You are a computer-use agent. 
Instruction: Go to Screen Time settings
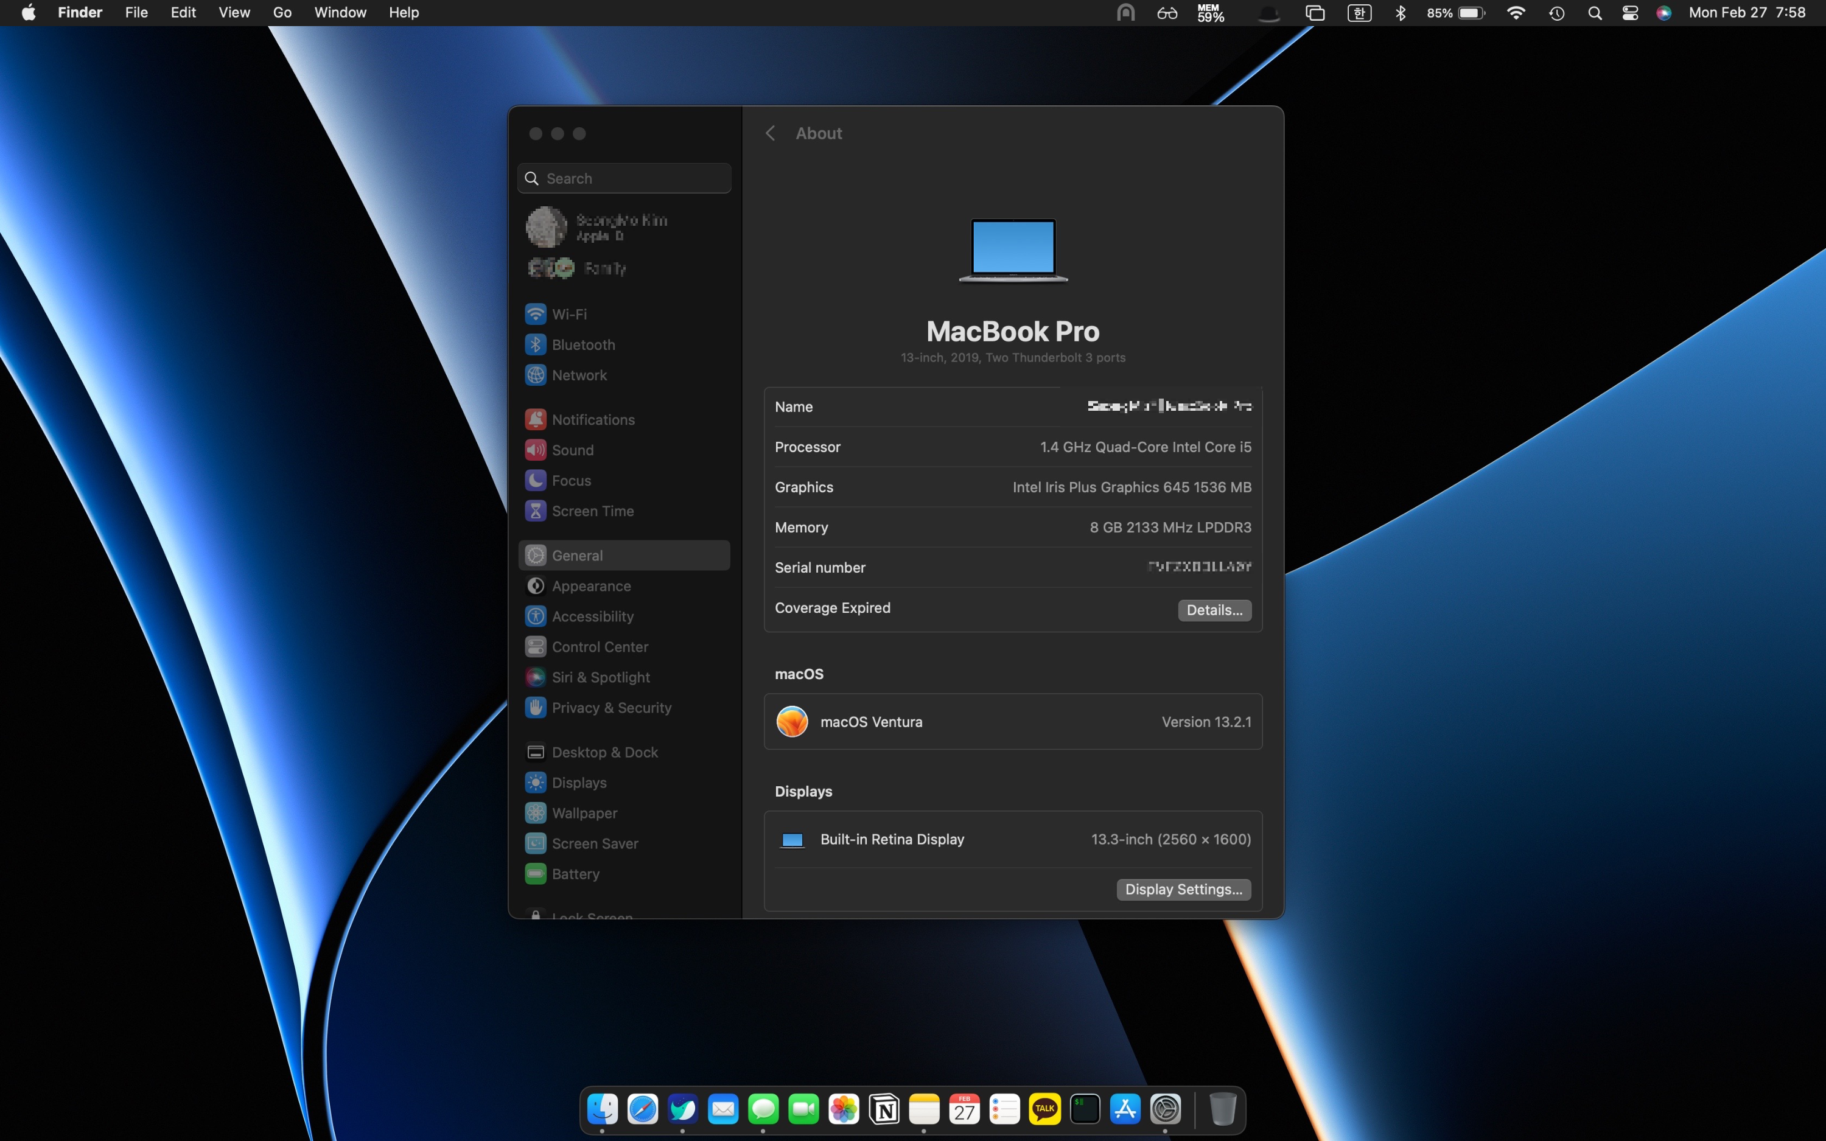(592, 511)
